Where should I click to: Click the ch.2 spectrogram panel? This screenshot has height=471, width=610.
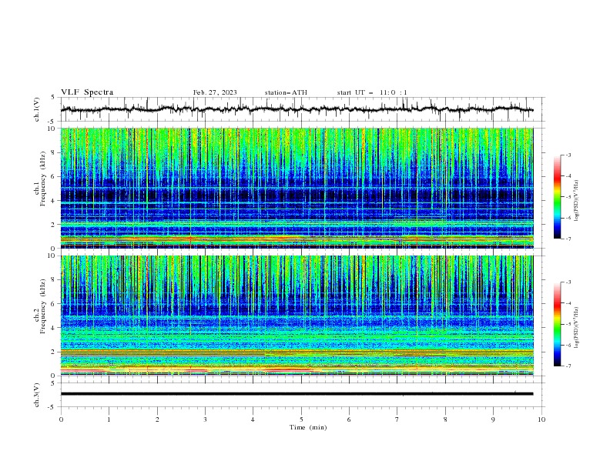[297, 316]
